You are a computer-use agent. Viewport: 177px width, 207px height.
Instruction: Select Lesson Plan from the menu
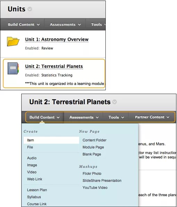coord(37,190)
